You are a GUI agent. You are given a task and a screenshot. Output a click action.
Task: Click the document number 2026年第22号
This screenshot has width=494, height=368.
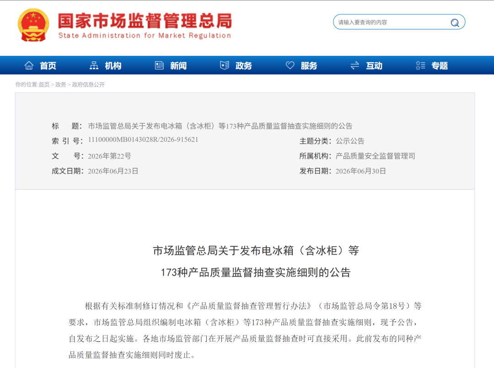tap(109, 156)
